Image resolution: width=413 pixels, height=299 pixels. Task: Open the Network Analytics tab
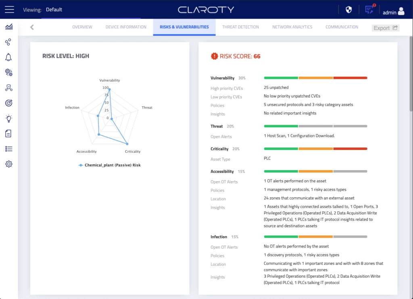292,27
